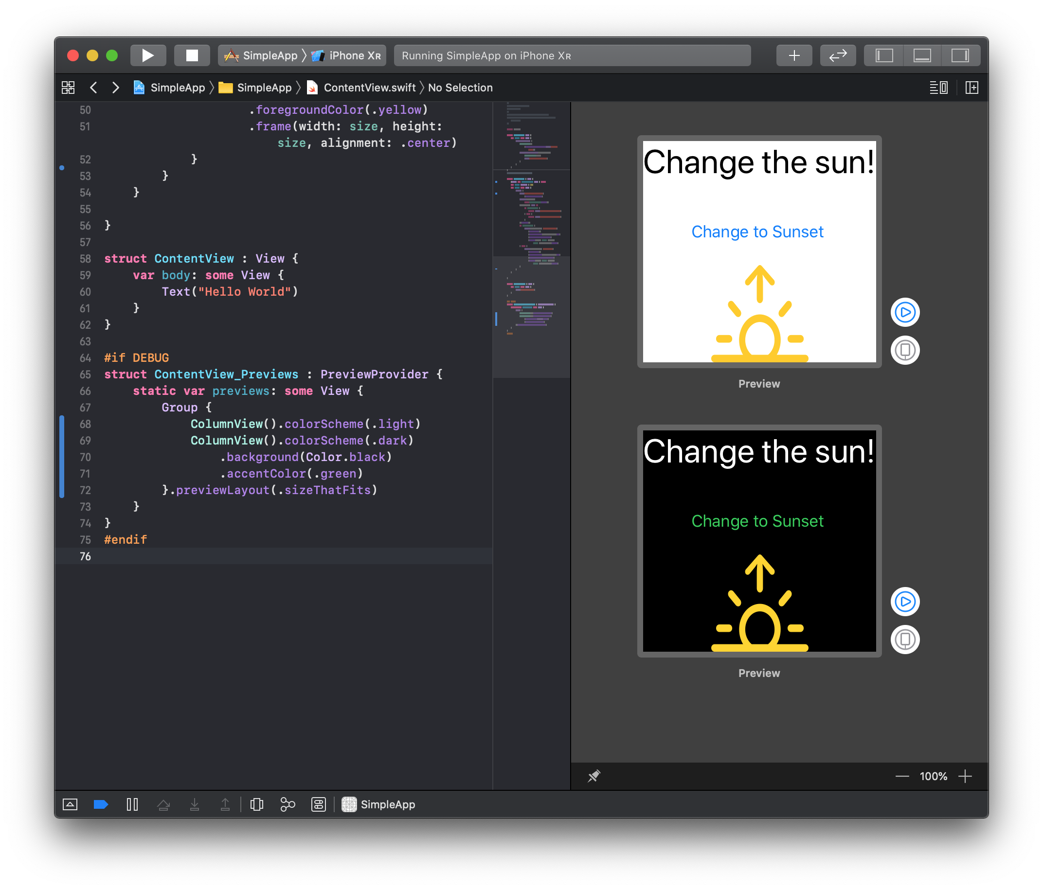Pause program execution
Screen dimensions: 1043x890
132,804
